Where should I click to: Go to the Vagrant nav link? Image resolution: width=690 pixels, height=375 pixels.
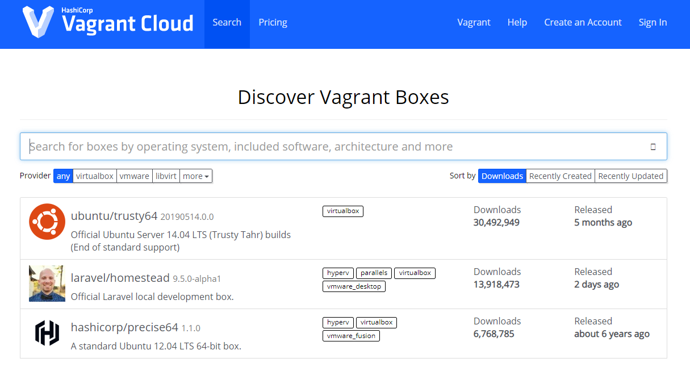pyautogui.click(x=474, y=23)
